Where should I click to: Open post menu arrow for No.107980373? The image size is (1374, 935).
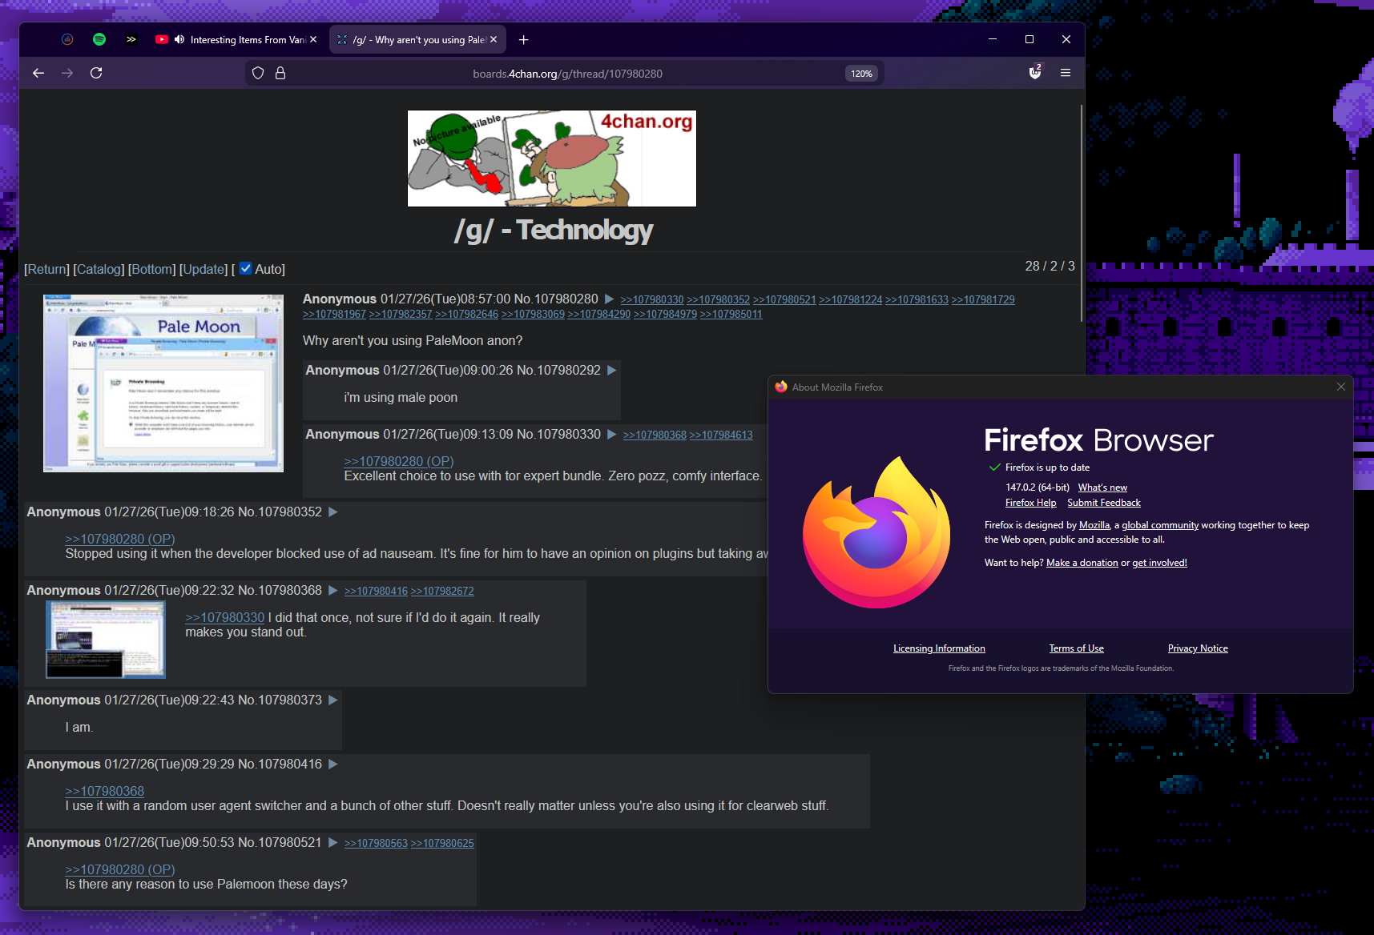pyautogui.click(x=332, y=700)
